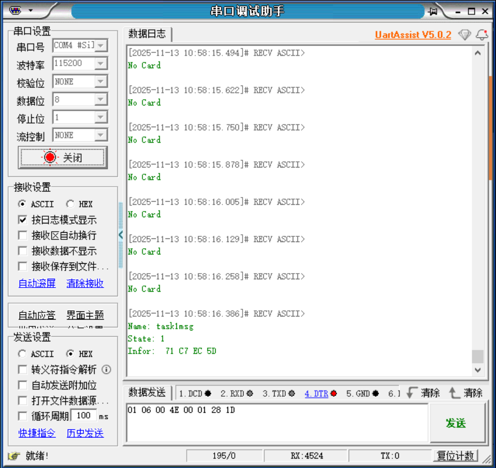Click the TXD signal indicator
The height and width of the screenshot is (468, 496).
[x=292, y=394]
